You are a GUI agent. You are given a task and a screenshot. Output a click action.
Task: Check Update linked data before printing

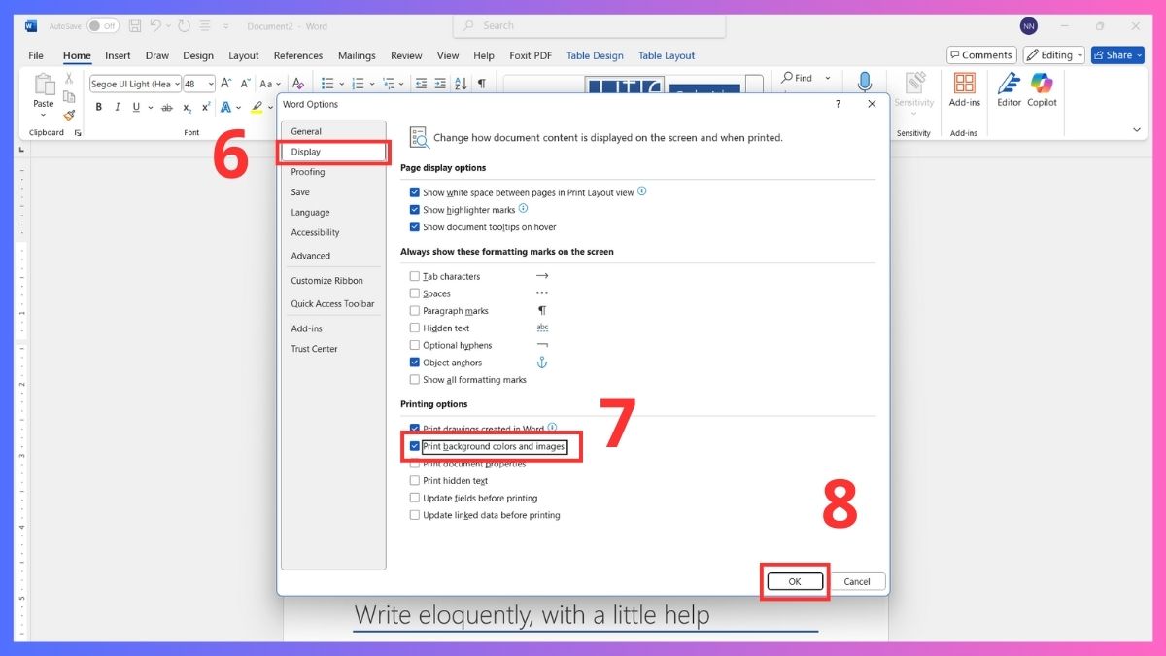click(415, 515)
